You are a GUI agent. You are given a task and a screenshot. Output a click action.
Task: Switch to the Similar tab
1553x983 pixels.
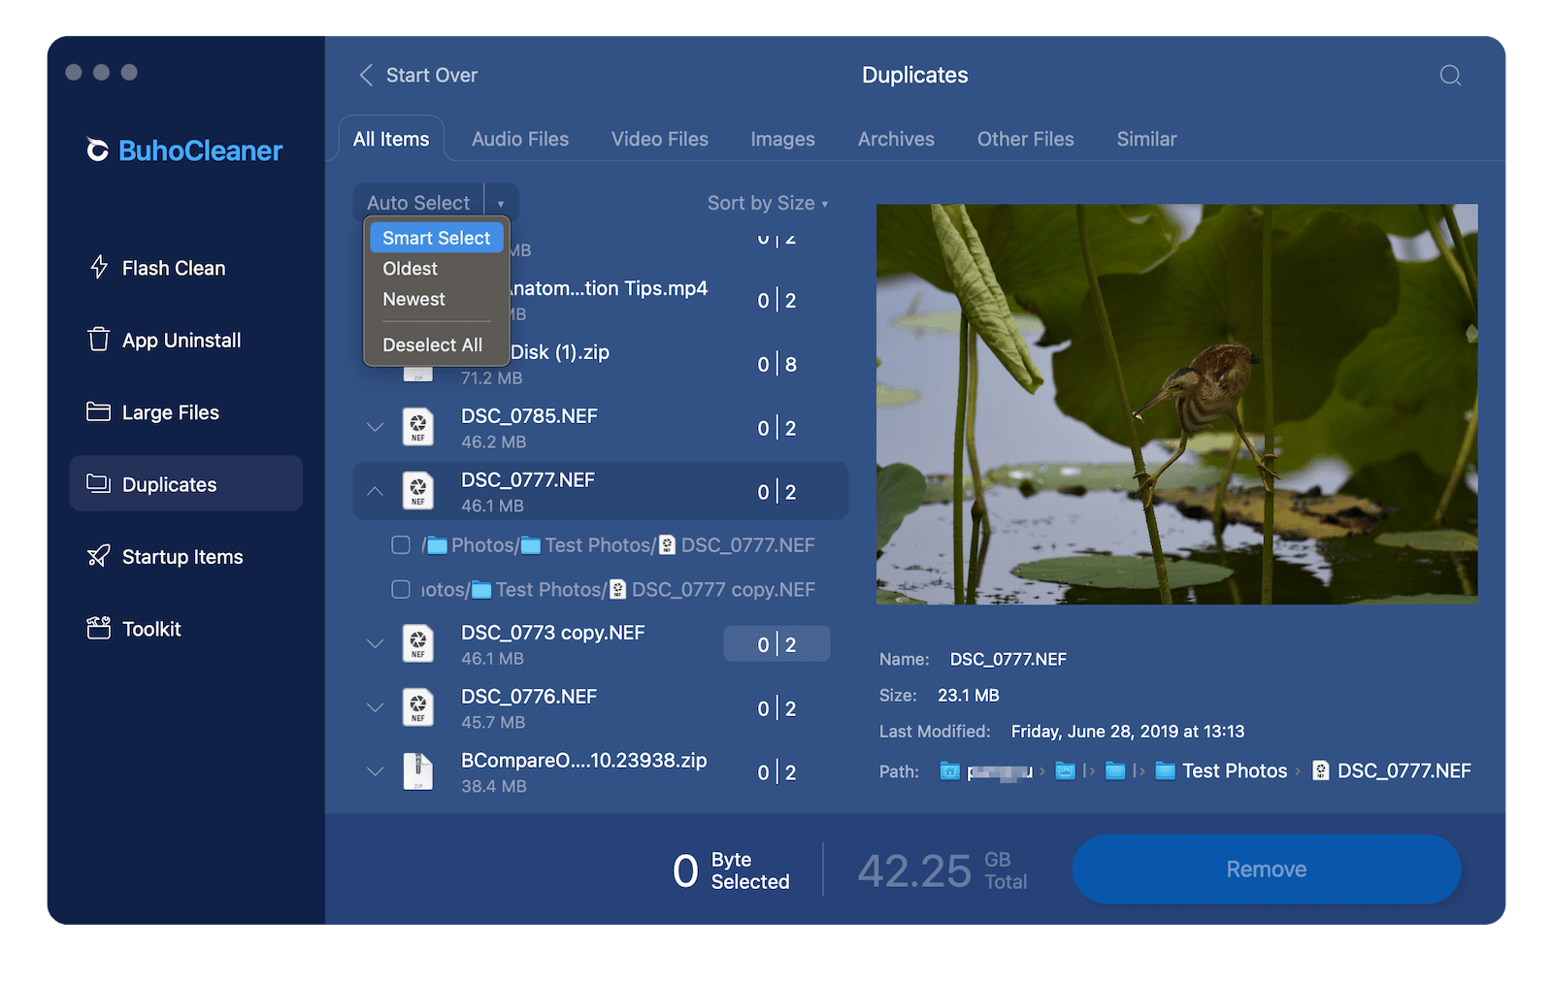[x=1146, y=139]
